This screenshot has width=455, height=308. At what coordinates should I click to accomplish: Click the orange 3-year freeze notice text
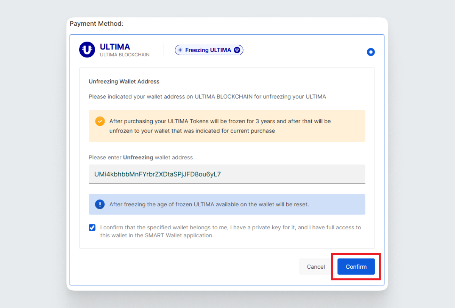220,126
